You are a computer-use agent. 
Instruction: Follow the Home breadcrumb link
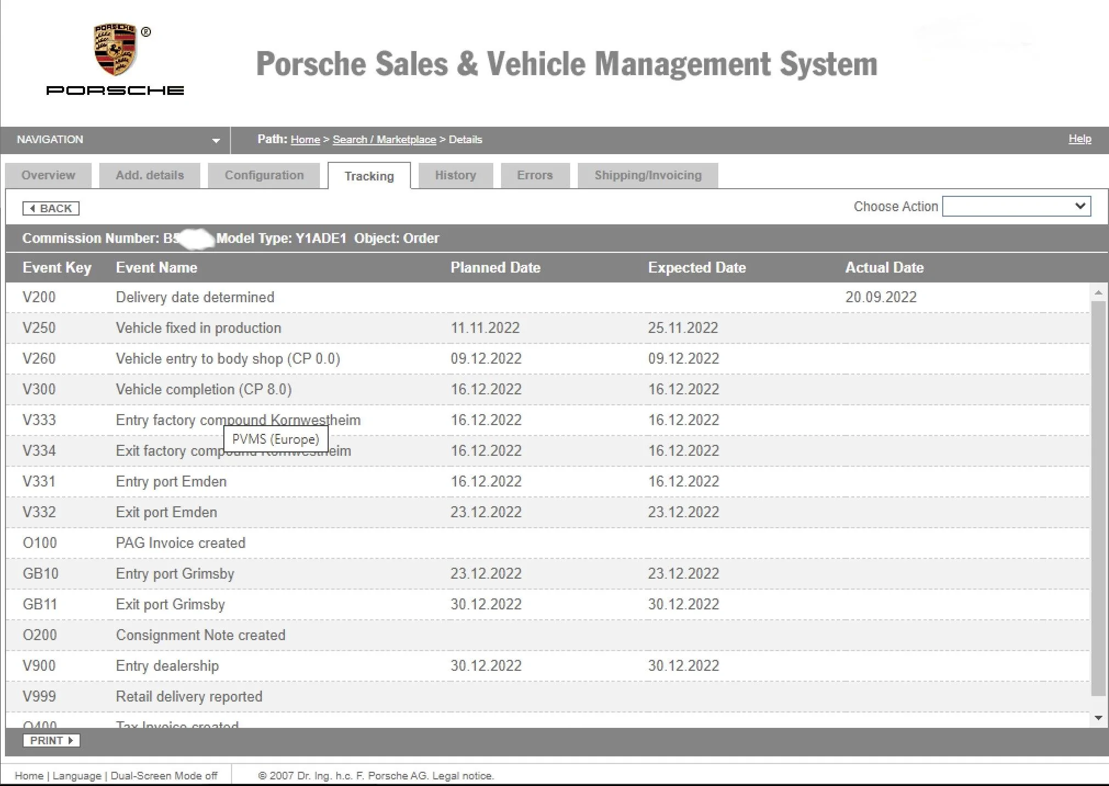click(305, 140)
